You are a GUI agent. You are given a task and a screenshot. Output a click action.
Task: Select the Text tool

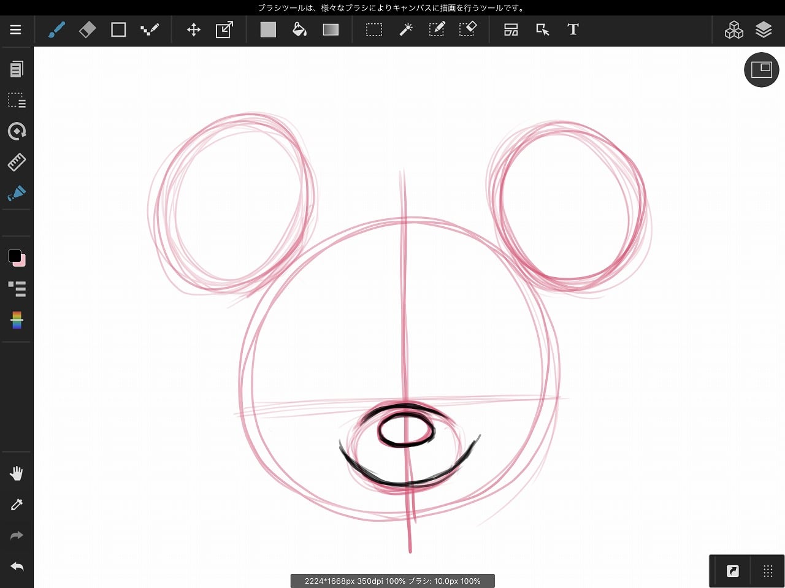[573, 29]
